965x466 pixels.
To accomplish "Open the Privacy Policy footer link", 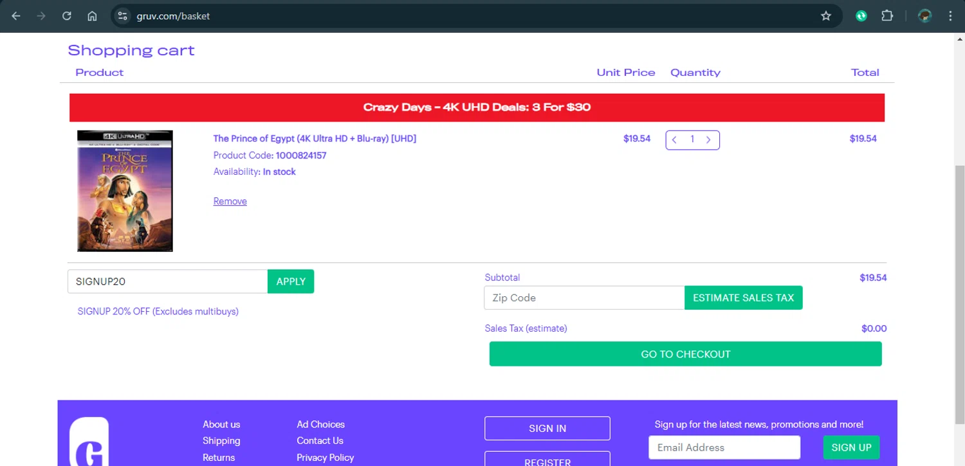I will [325, 458].
